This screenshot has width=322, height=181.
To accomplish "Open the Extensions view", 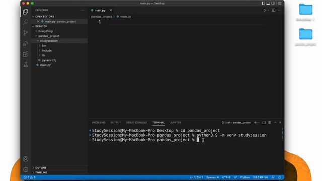I will click(x=26, y=54).
